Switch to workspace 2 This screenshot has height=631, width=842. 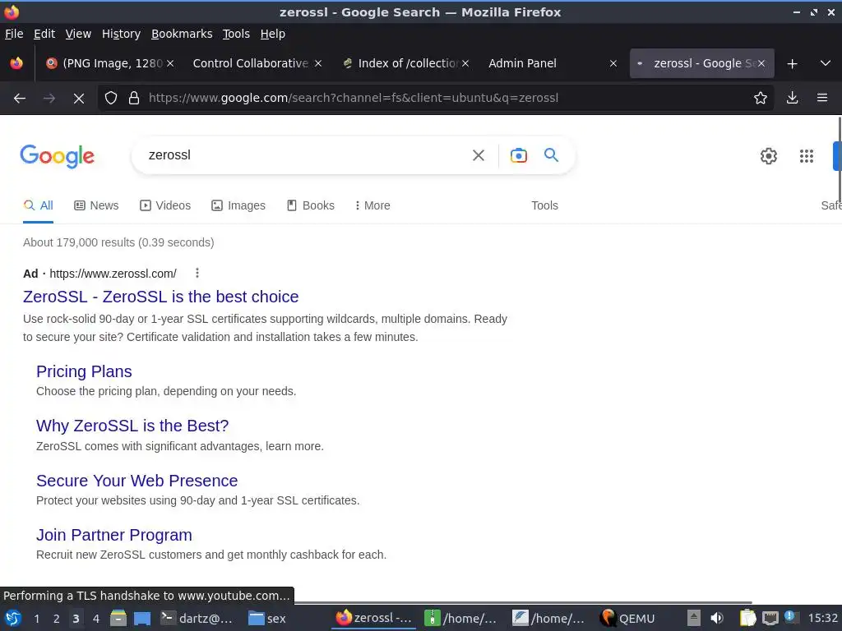tap(56, 619)
